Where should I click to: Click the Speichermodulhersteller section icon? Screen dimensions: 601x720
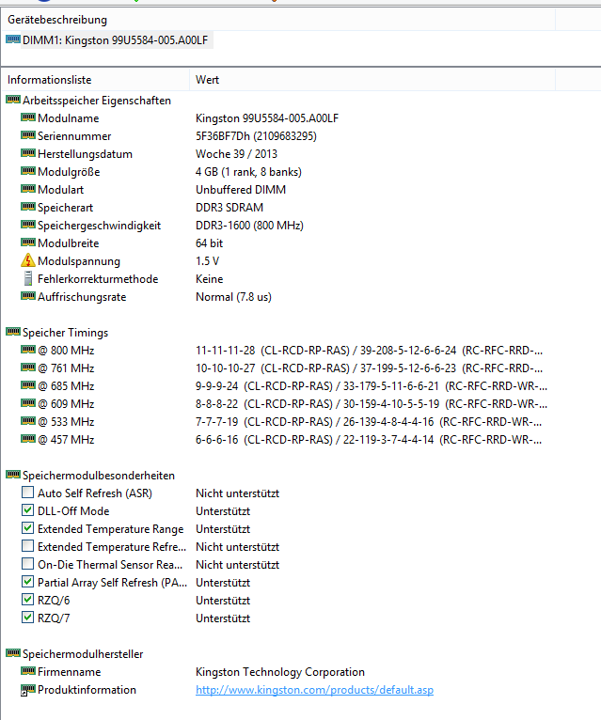point(13,653)
